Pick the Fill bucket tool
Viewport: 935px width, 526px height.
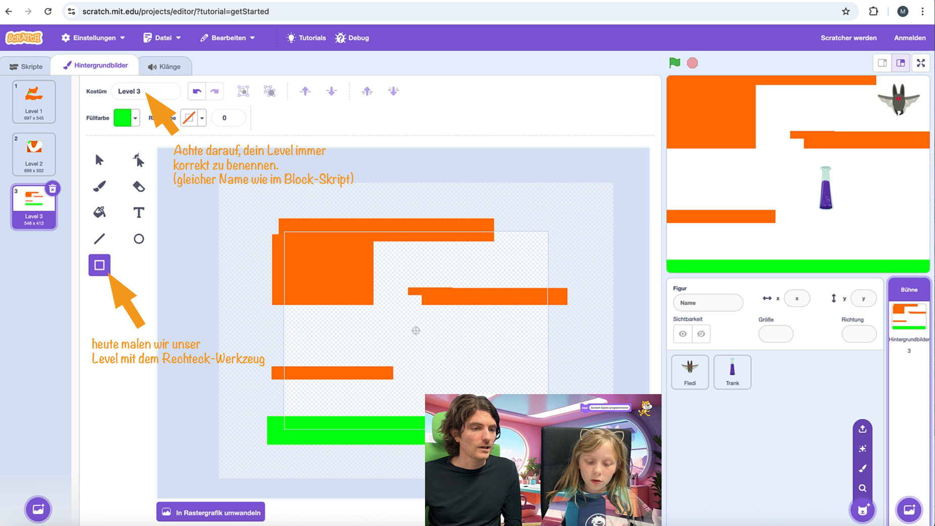pos(100,212)
